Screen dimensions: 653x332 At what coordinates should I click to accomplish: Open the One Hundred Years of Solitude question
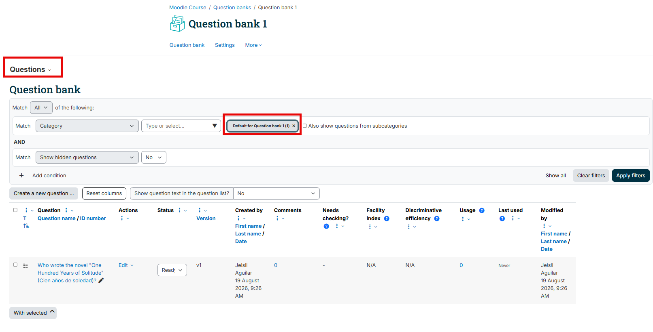click(70, 273)
